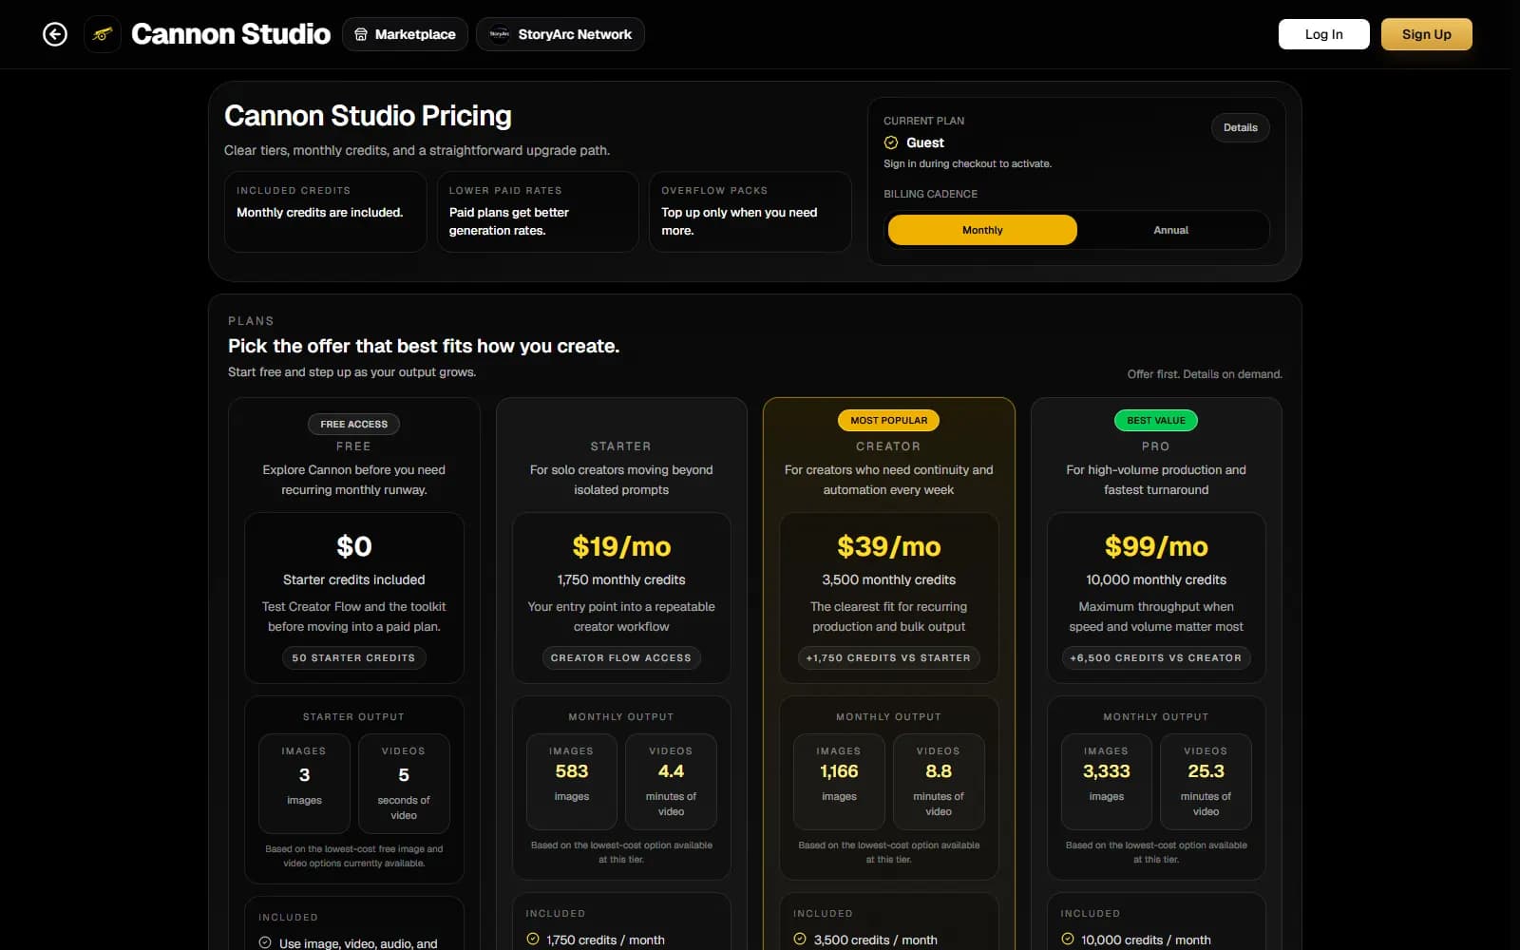The width and height of the screenshot is (1520, 950).
Task: Click the $19/mo Starter price
Action: tap(621, 546)
